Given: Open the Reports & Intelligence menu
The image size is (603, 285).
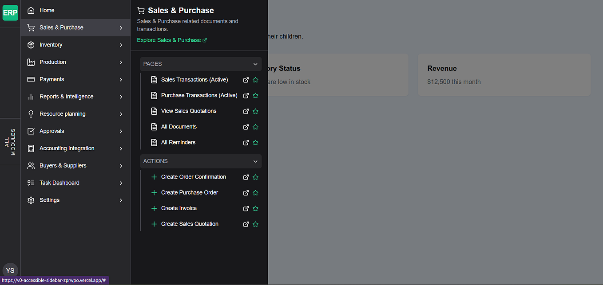Looking at the screenshot, I should click(x=67, y=97).
